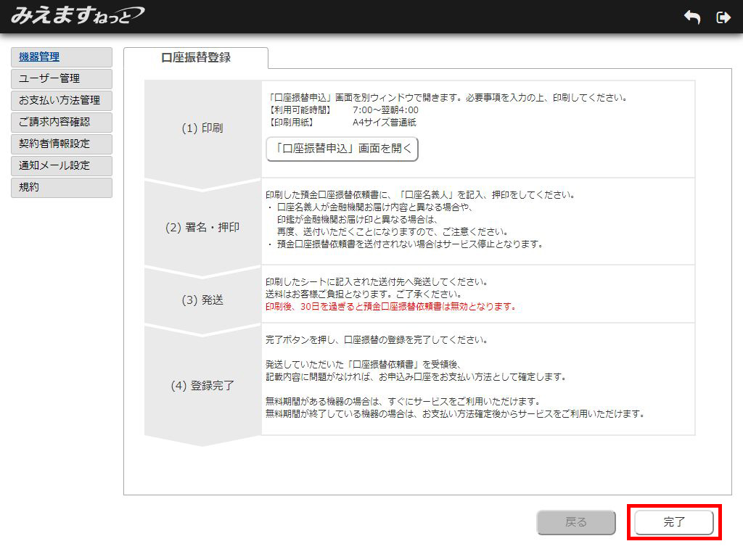The height and width of the screenshot is (557, 743).
Task: Click the red 30-day expiry warning text
Action: tap(390, 307)
